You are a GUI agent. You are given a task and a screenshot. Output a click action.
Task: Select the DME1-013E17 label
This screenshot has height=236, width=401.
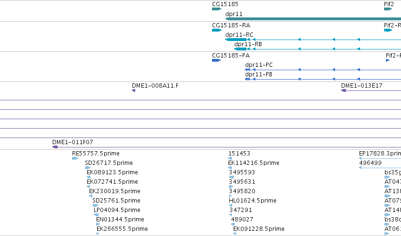(361, 86)
